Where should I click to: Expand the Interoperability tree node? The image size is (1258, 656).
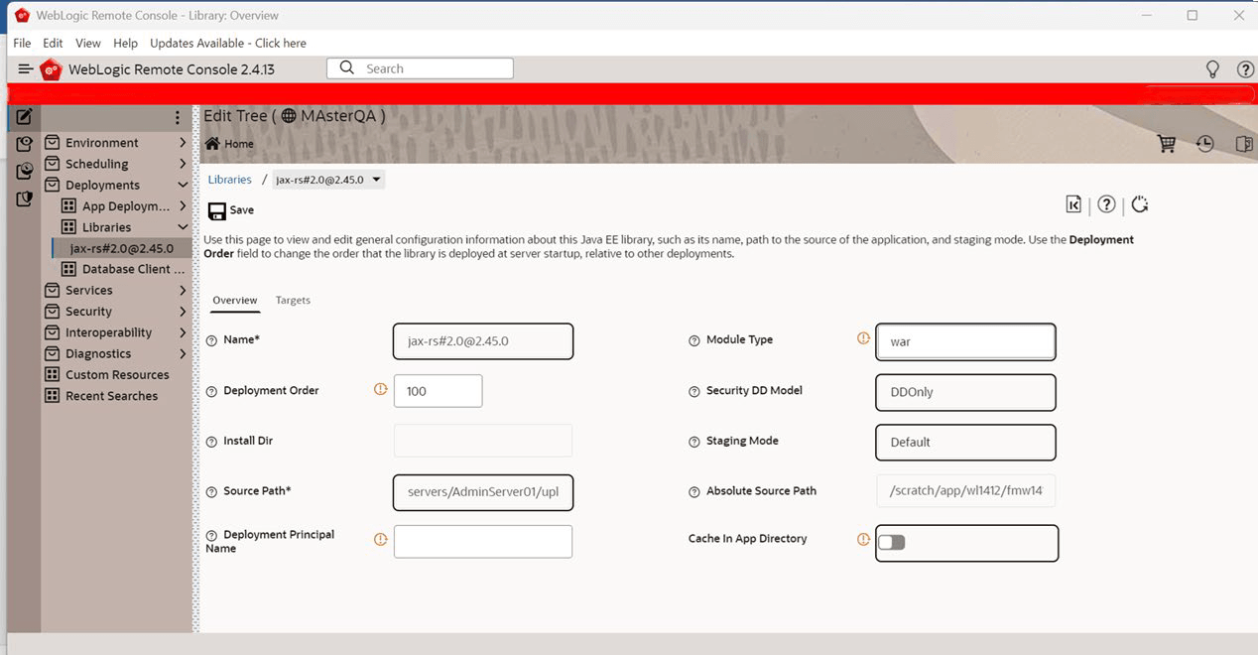click(183, 332)
